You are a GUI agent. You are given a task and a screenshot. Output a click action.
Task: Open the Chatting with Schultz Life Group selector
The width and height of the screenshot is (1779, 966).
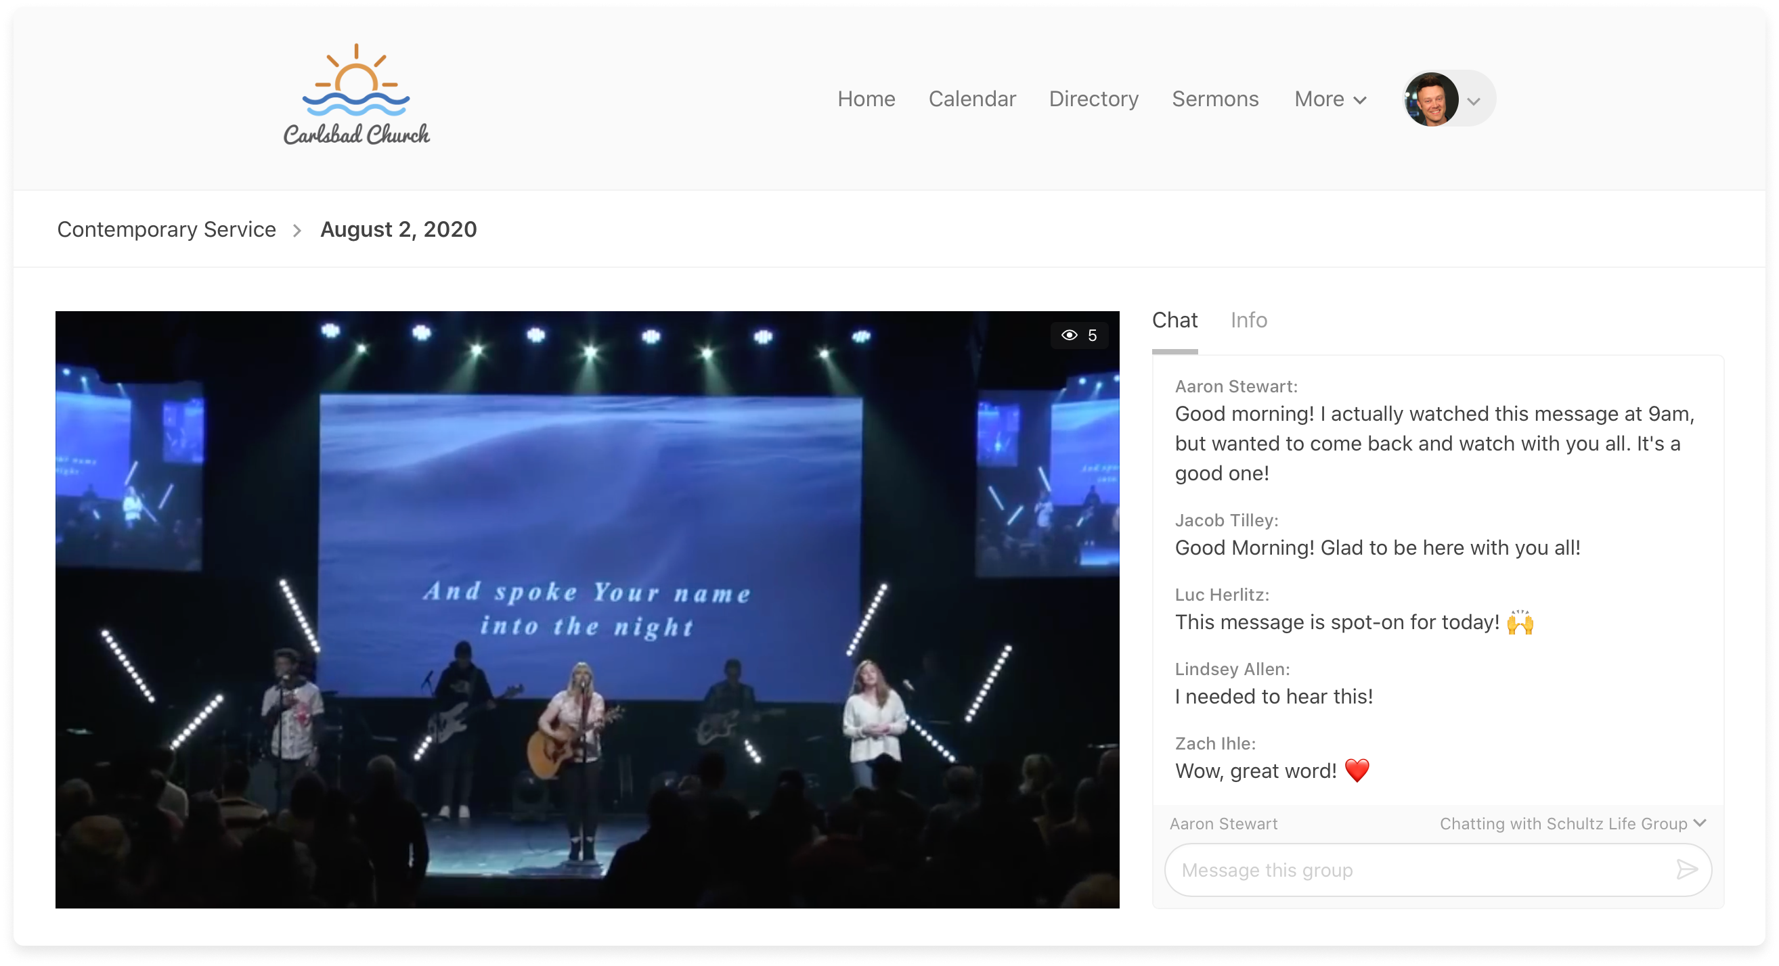click(x=1573, y=824)
